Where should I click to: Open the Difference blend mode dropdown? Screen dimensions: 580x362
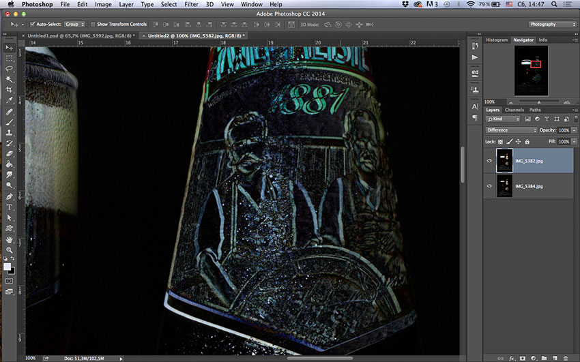click(511, 130)
